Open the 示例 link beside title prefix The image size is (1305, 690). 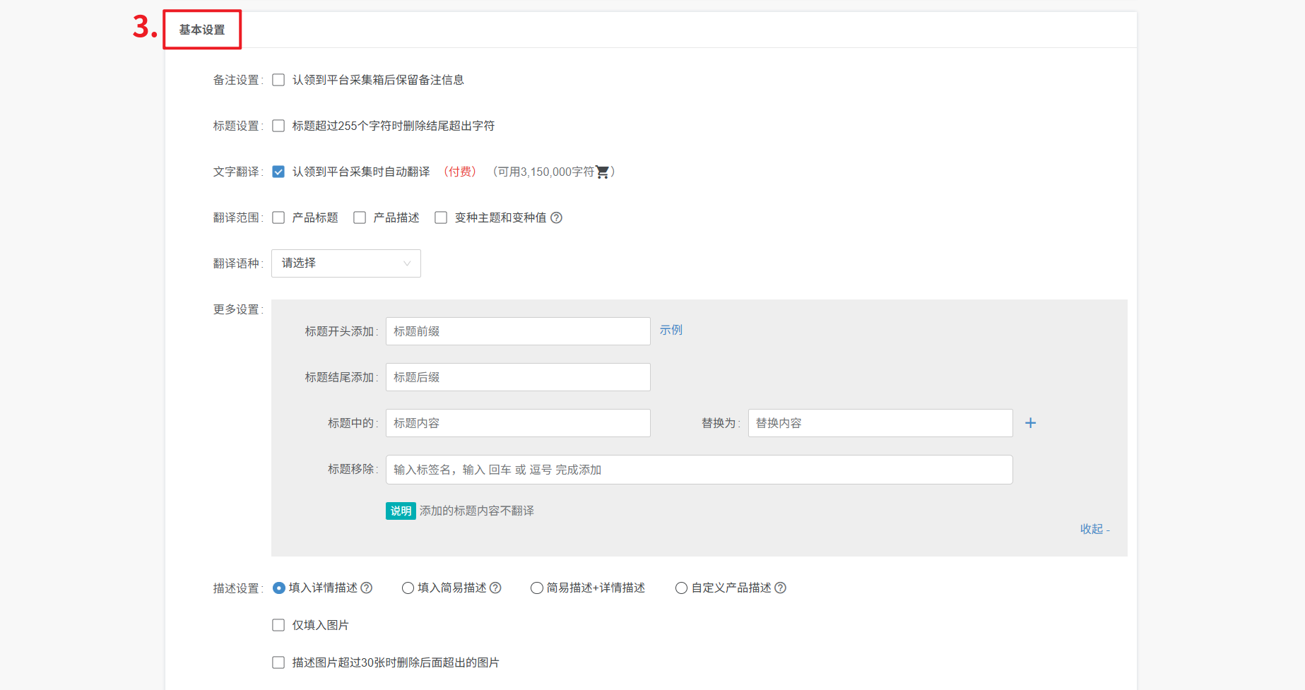(x=671, y=330)
